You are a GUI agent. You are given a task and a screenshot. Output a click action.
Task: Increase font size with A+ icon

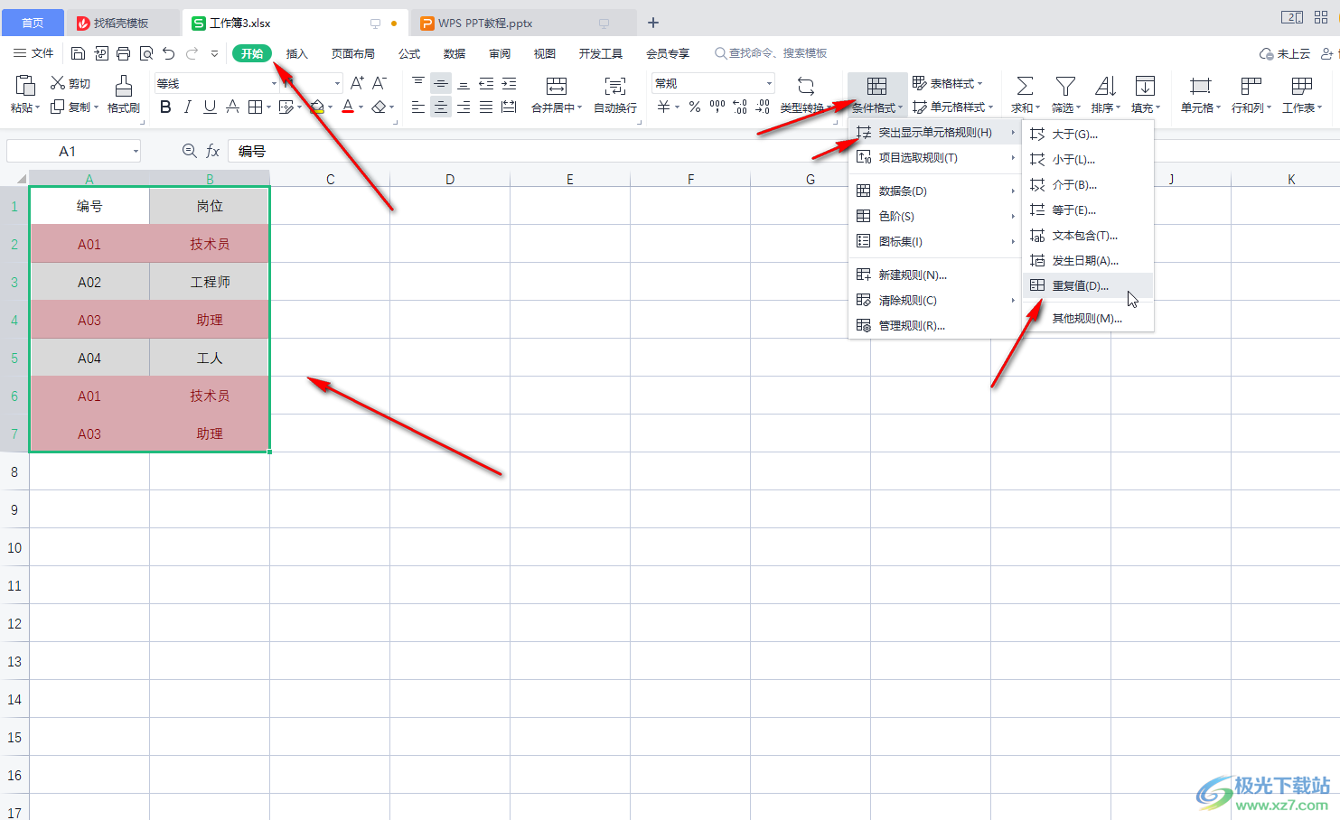[357, 83]
